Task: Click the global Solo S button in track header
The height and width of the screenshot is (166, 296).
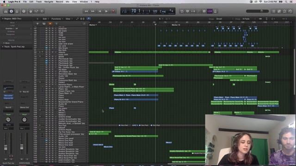Action: 56,24
